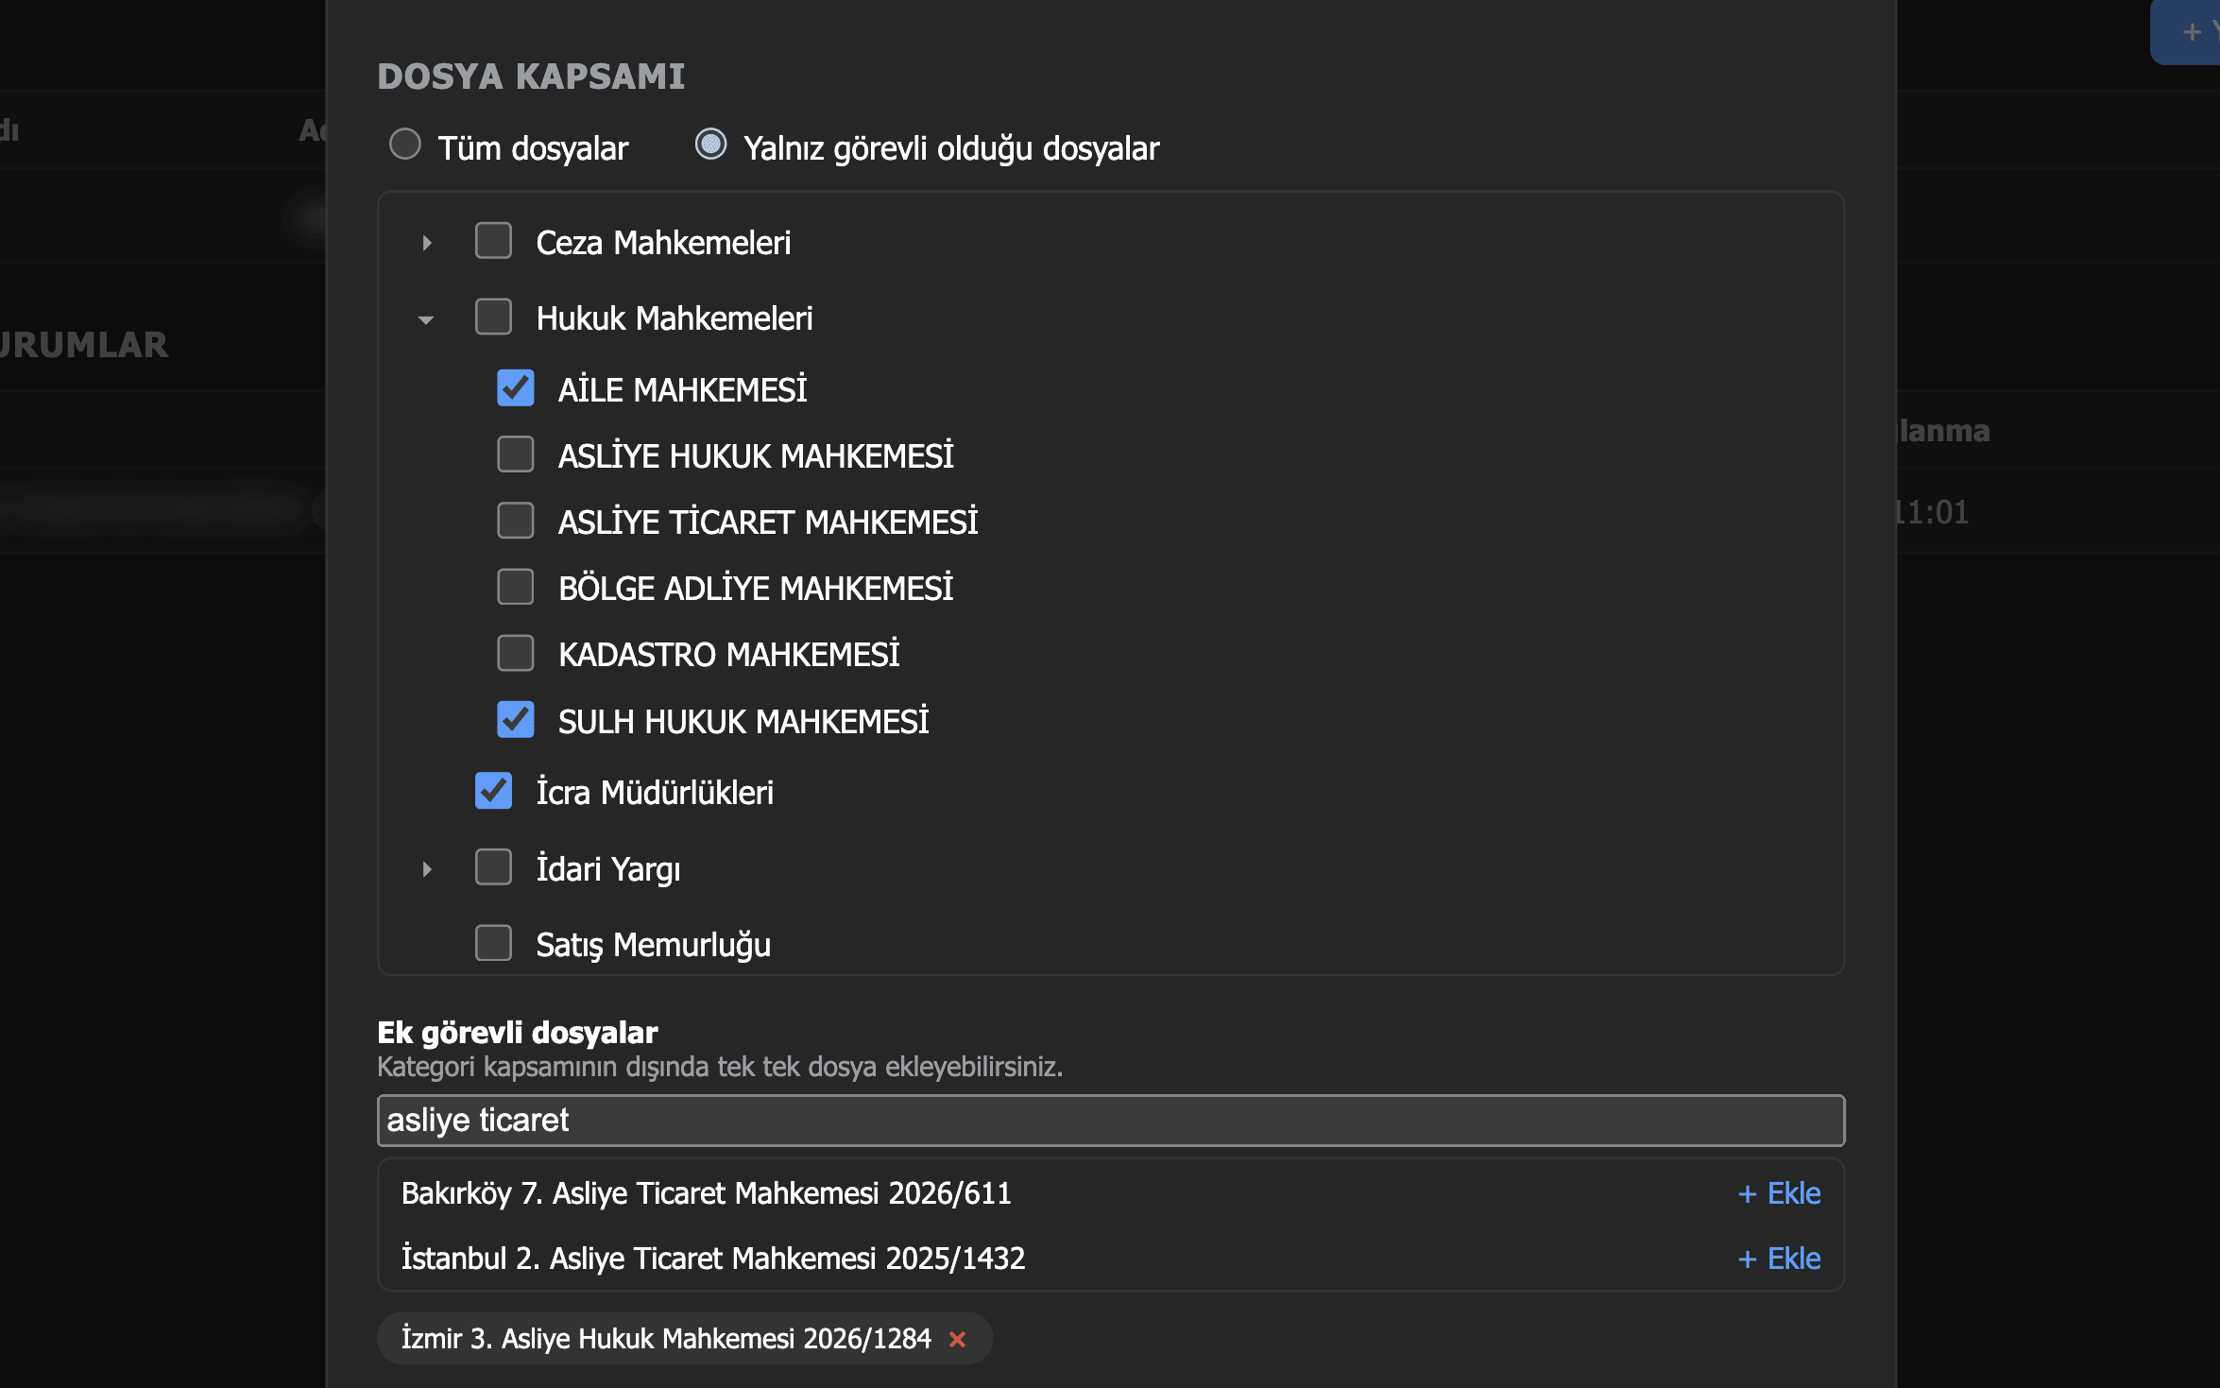Click the 'İzmir 3. Asliye Hukuk Mahkemesi 2026/1284' chip text
This screenshot has width=2220, height=1388.
tap(666, 1339)
